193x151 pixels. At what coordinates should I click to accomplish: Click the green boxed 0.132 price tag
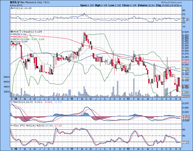(x=185, y=79)
